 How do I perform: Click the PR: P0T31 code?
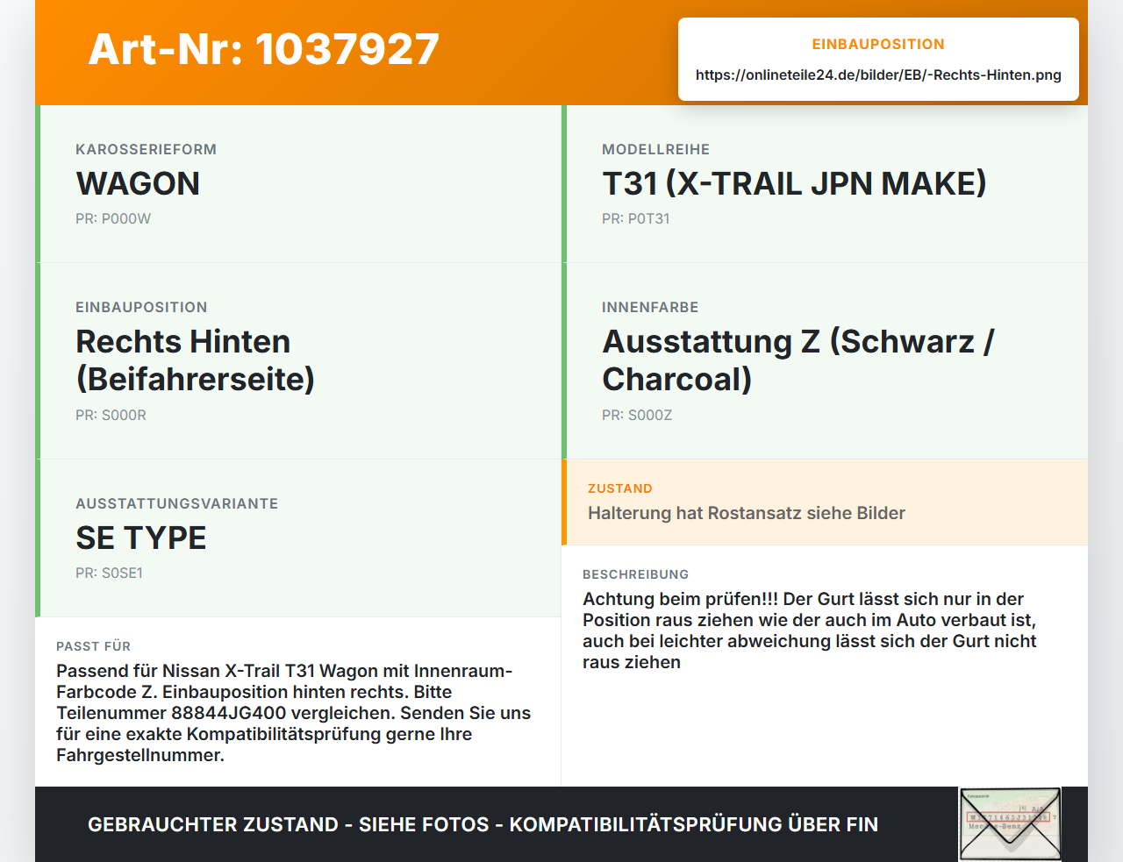click(635, 219)
